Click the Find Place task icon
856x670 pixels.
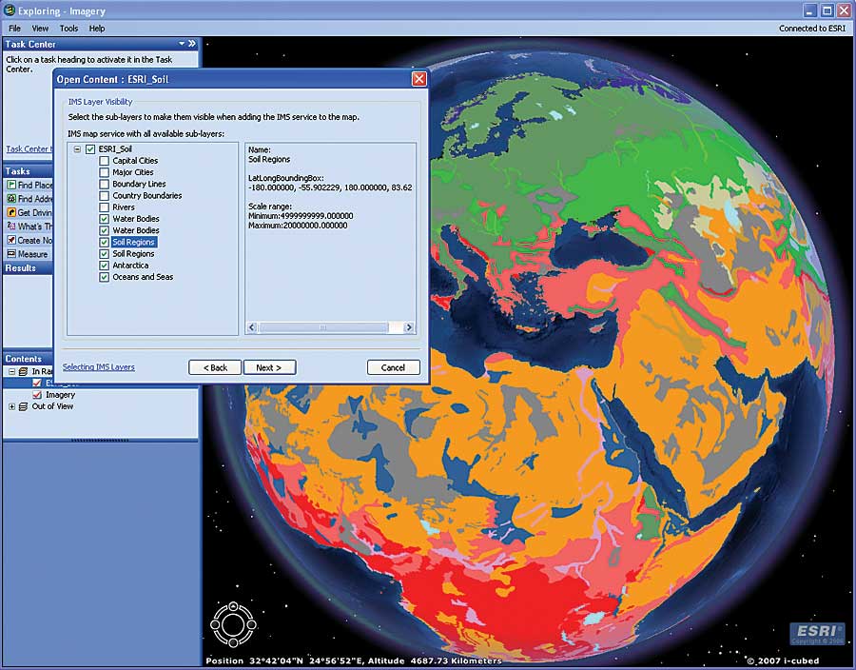click(x=10, y=186)
